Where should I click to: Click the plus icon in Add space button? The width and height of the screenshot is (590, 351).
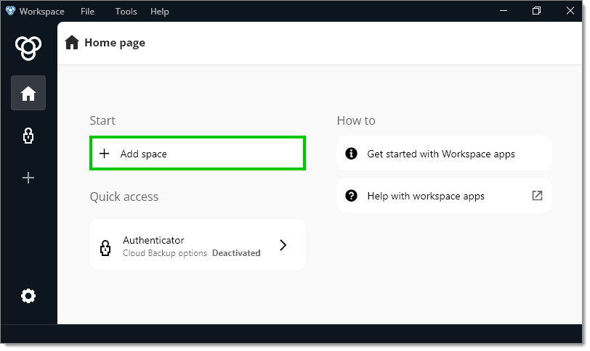104,153
